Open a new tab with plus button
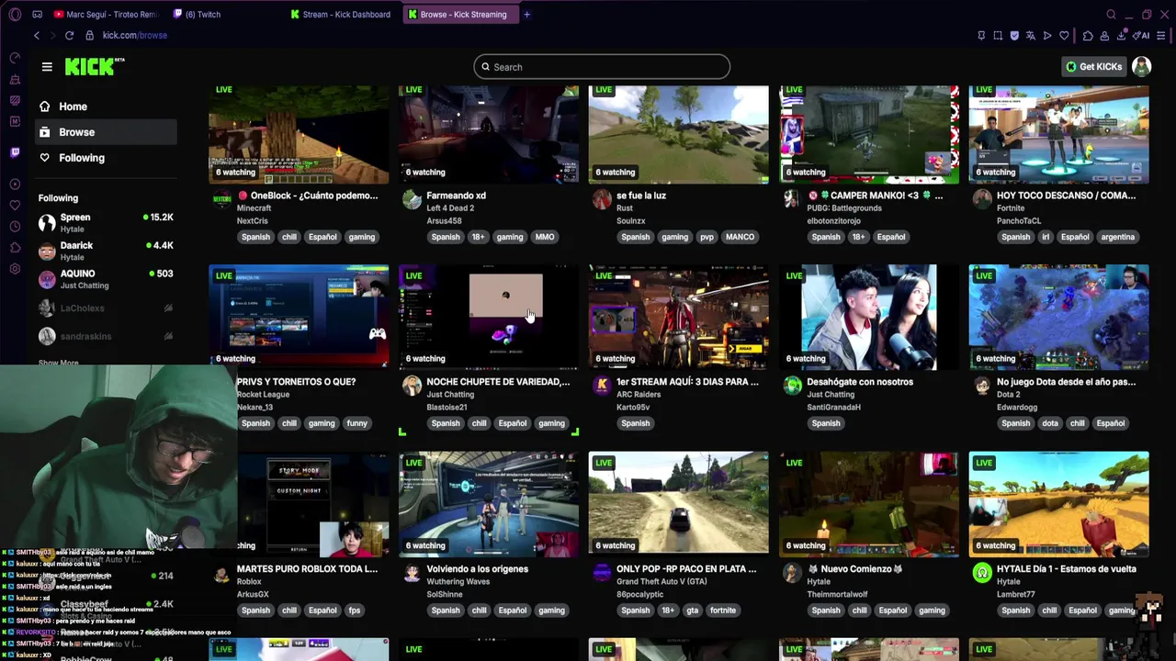1176x661 pixels. coord(526,14)
